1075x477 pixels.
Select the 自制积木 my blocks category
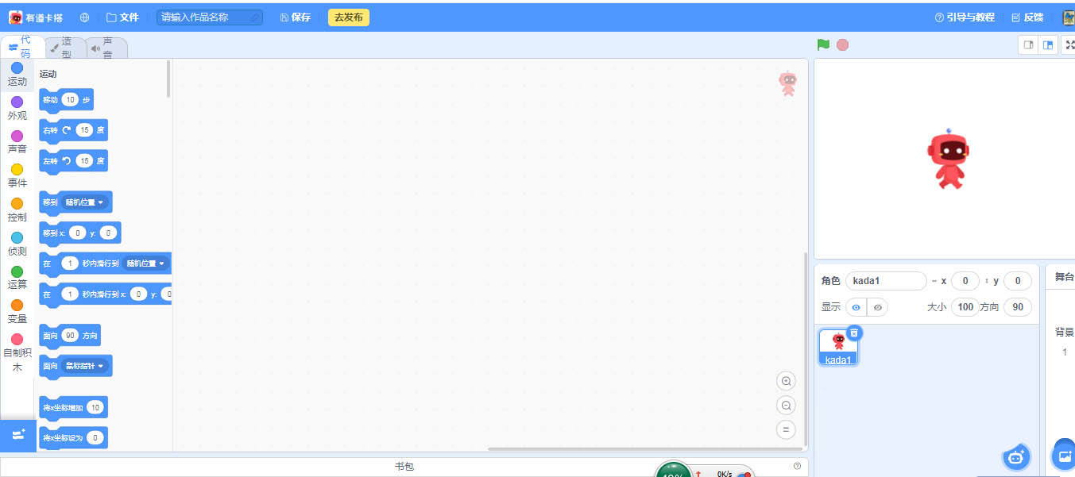[x=17, y=353]
